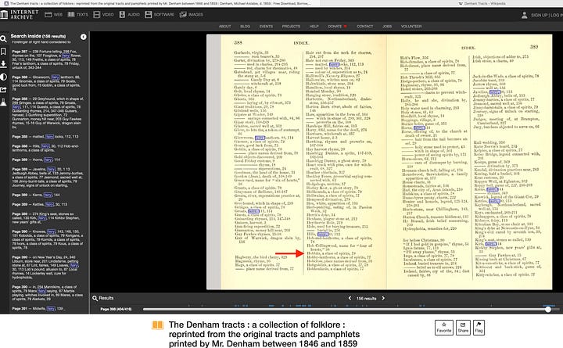This screenshot has width=563, height=348.
Task: Open result Page 389 Javelins, fairy
Action: [47, 177]
